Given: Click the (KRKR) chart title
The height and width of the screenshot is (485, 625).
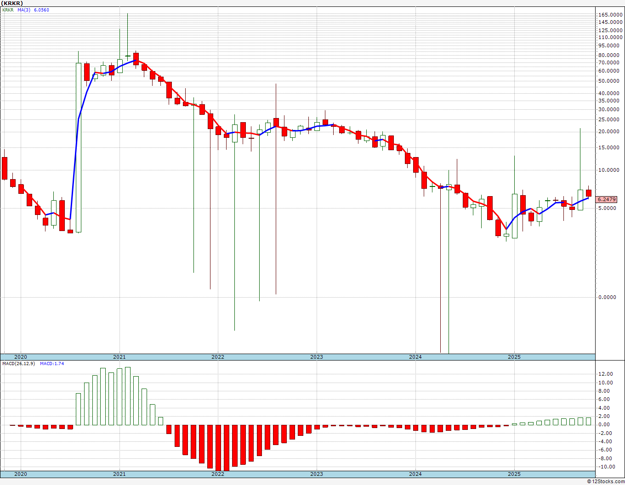Looking at the screenshot, I should [x=11, y=3].
